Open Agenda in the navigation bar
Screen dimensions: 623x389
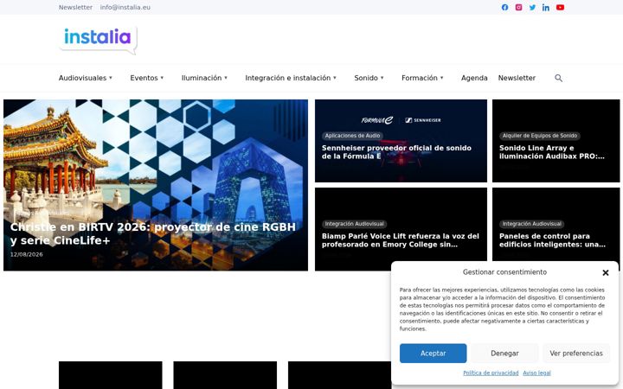click(474, 78)
